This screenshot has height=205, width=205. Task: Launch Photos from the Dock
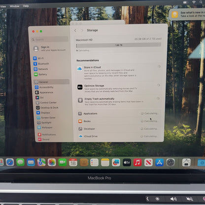(x=52, y=163)
